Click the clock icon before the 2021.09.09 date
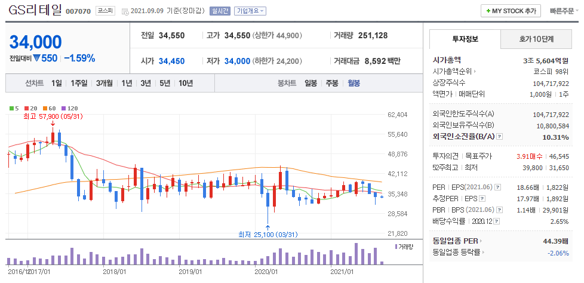 [x=125, y=11]
